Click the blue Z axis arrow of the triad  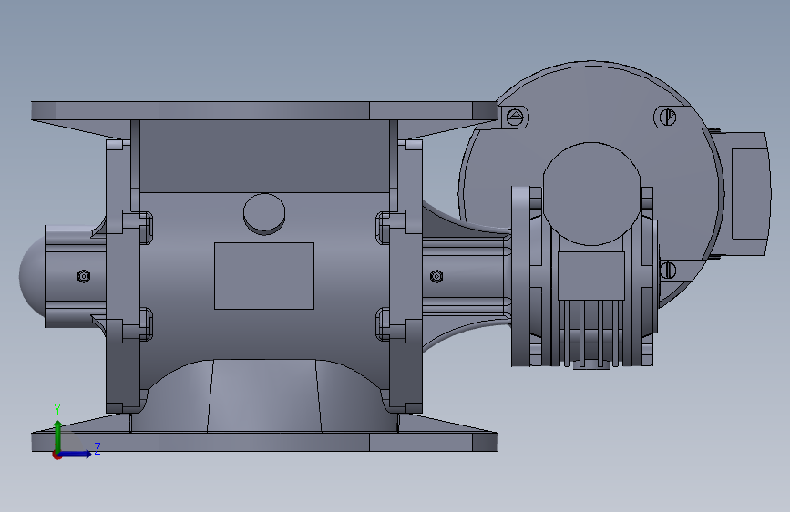pos(76,454)
